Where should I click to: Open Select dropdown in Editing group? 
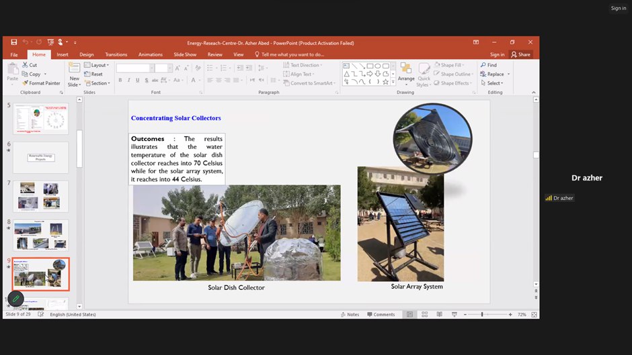[492, 83]
